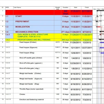104x104 pixels.
Task: Click the WBS column header
Action: coord(7,8)
